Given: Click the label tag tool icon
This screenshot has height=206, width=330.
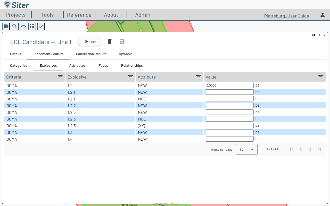Looking at the screenshot, I should coord(6,27).
